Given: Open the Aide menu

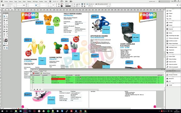Looking at the screenshot, I should [x=46, y=2].
